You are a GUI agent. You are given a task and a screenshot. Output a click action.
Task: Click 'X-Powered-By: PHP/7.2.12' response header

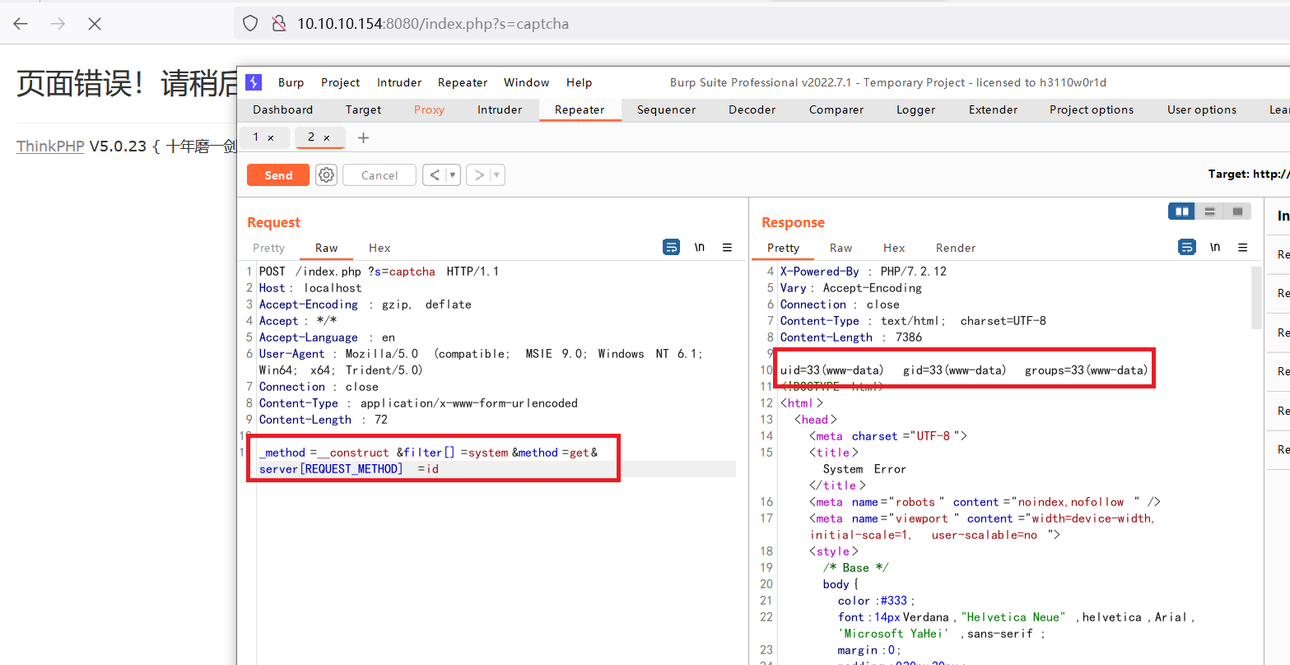(864, 272)
